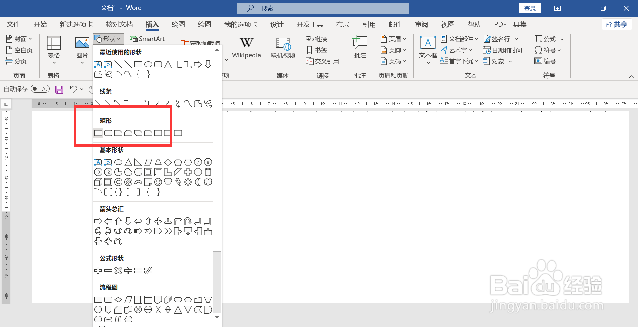Open the 形状 dropdown
638x327 pixels.
(x=108, y=39)
